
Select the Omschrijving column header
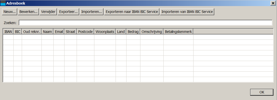[x=152, y=32]
